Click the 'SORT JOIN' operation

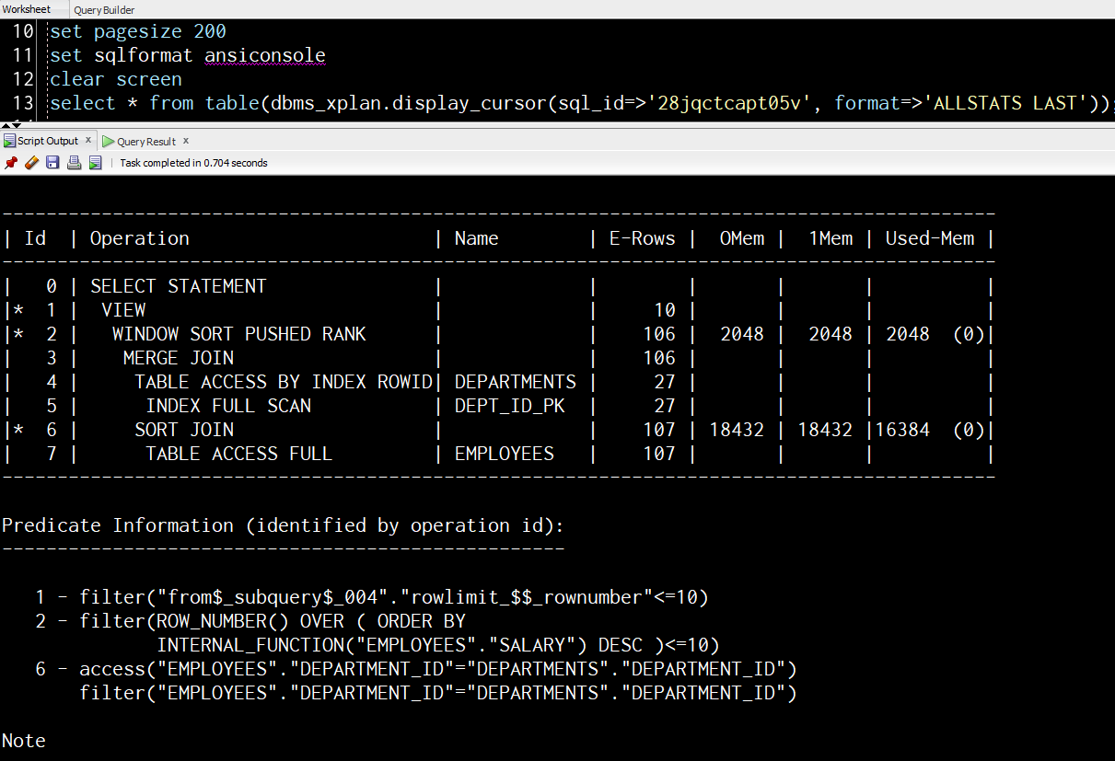point(184,430)
